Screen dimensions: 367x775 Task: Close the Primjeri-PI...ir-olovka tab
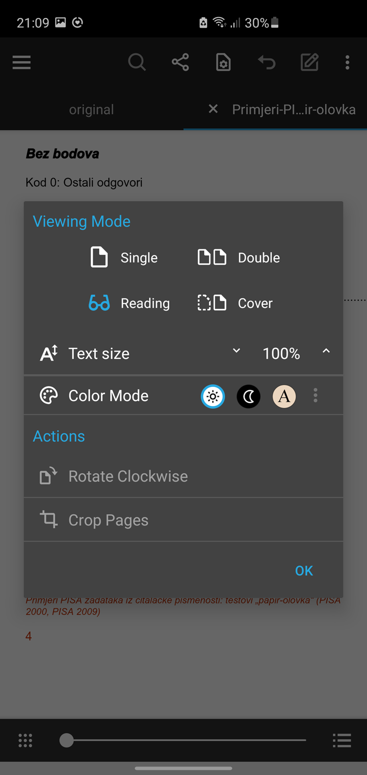(x=213, y=109)
